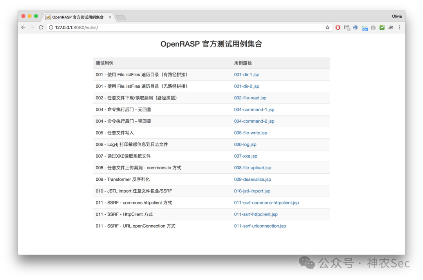
Task: Click the blue globe extension icon
Action: (356, 27)
